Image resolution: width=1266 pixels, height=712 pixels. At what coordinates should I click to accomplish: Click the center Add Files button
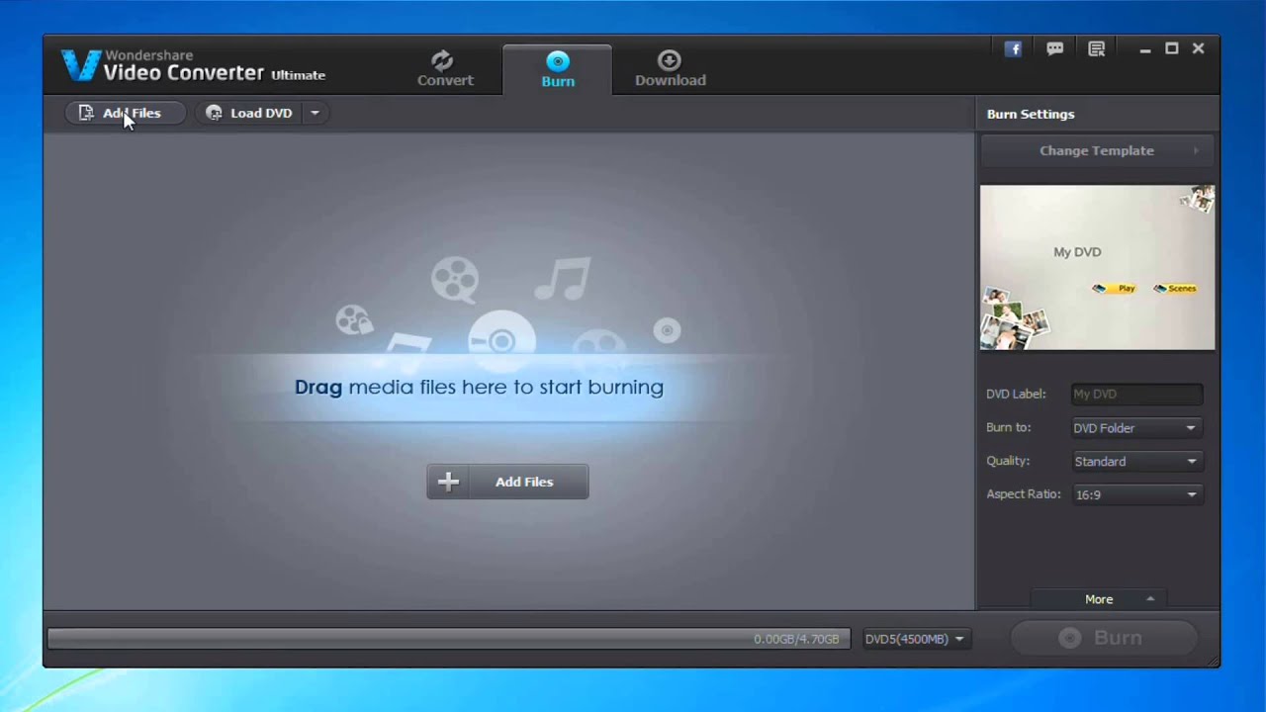(507, 482)
